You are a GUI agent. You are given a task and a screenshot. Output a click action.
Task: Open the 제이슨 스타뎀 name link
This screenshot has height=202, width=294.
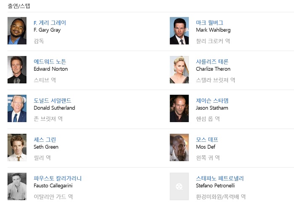(x=212, y=101)
